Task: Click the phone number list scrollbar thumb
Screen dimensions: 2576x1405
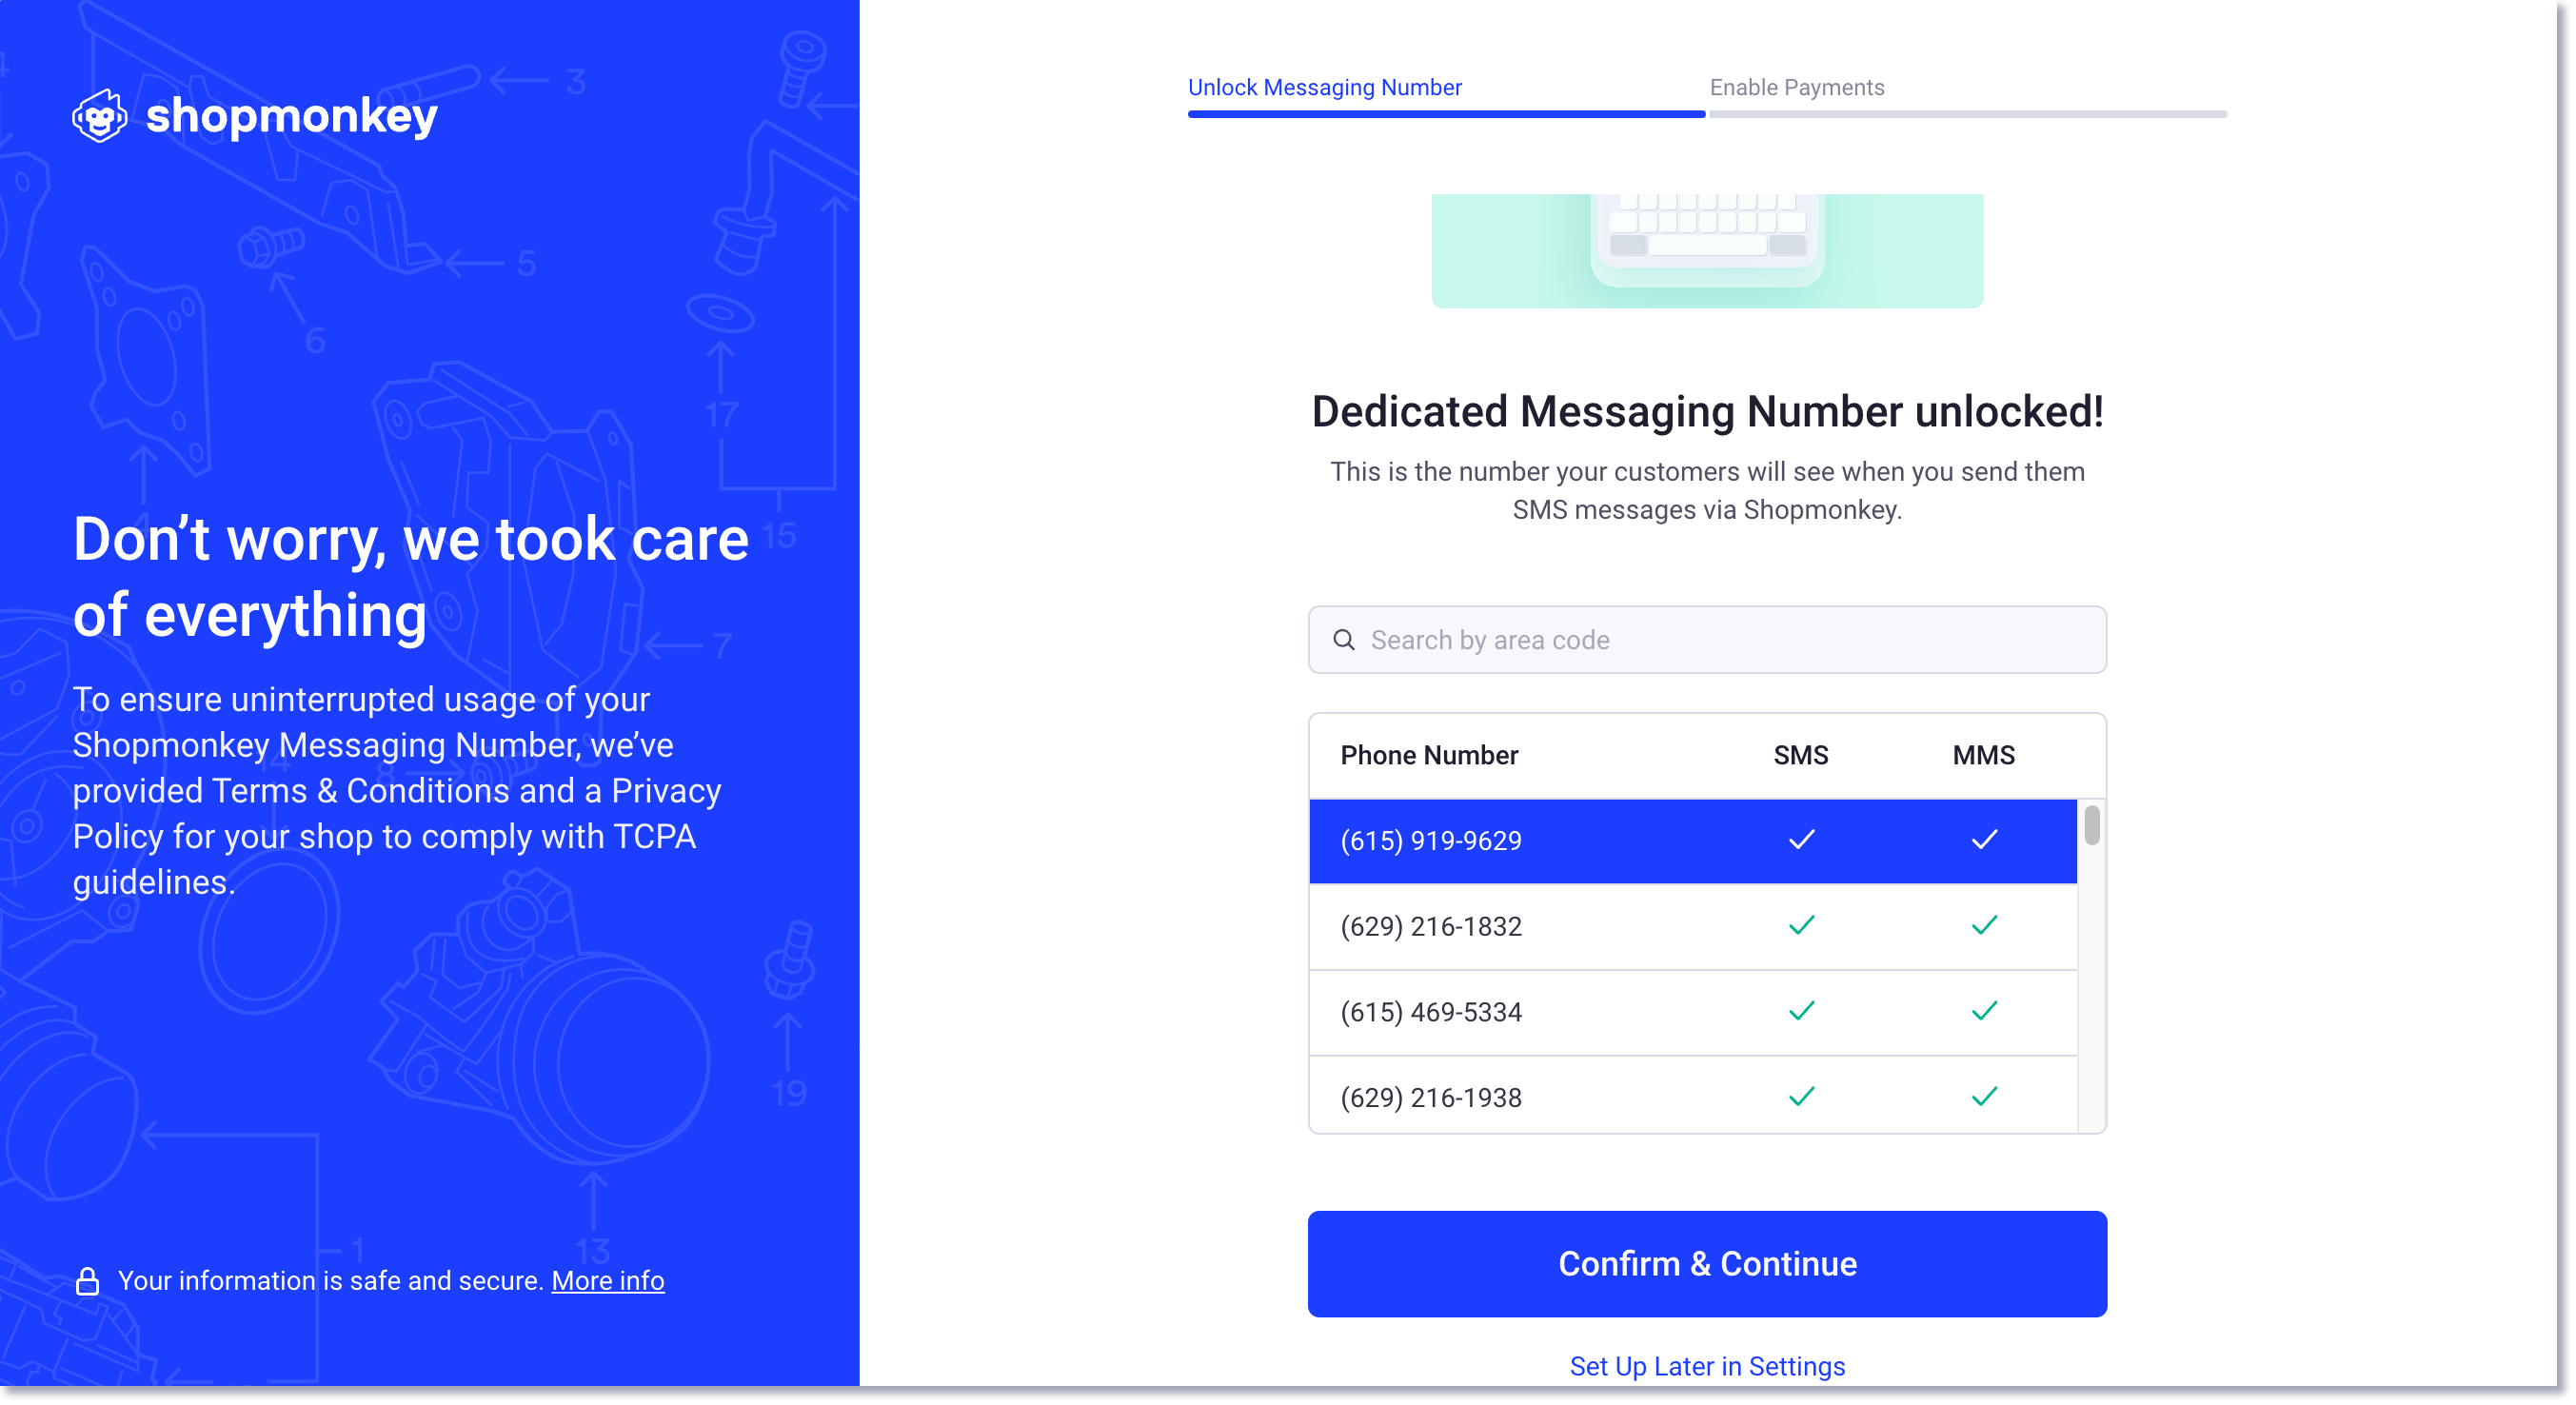Action: click(2091, 826)
